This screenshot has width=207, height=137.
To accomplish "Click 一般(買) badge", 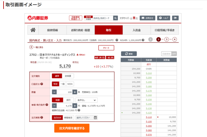I will [110, 58].
